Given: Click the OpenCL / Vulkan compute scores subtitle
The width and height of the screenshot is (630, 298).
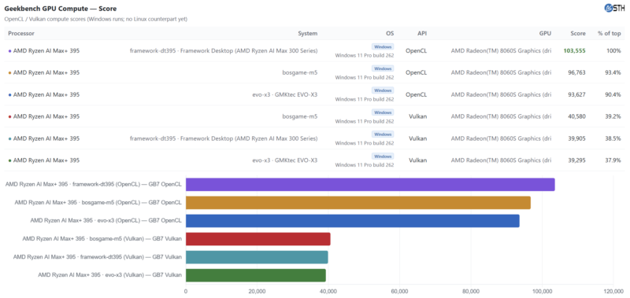Looking at the screenshot, I should tap(95, 19).
